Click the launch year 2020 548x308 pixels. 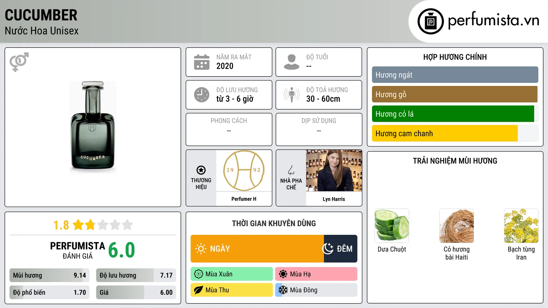click(x=225, y=66)
